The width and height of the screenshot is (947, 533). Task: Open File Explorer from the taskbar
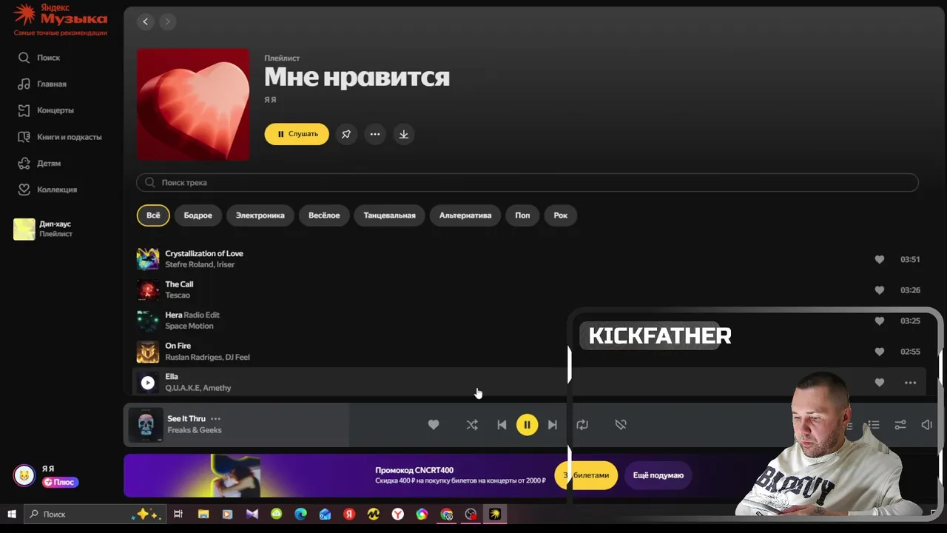click(203, 514)
